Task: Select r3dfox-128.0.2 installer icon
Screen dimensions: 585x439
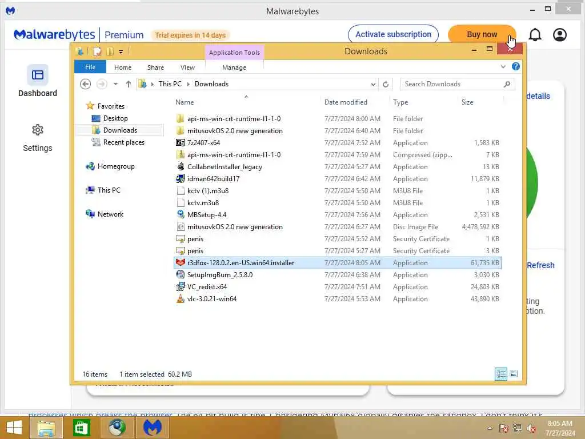Action: click(180, 262)
